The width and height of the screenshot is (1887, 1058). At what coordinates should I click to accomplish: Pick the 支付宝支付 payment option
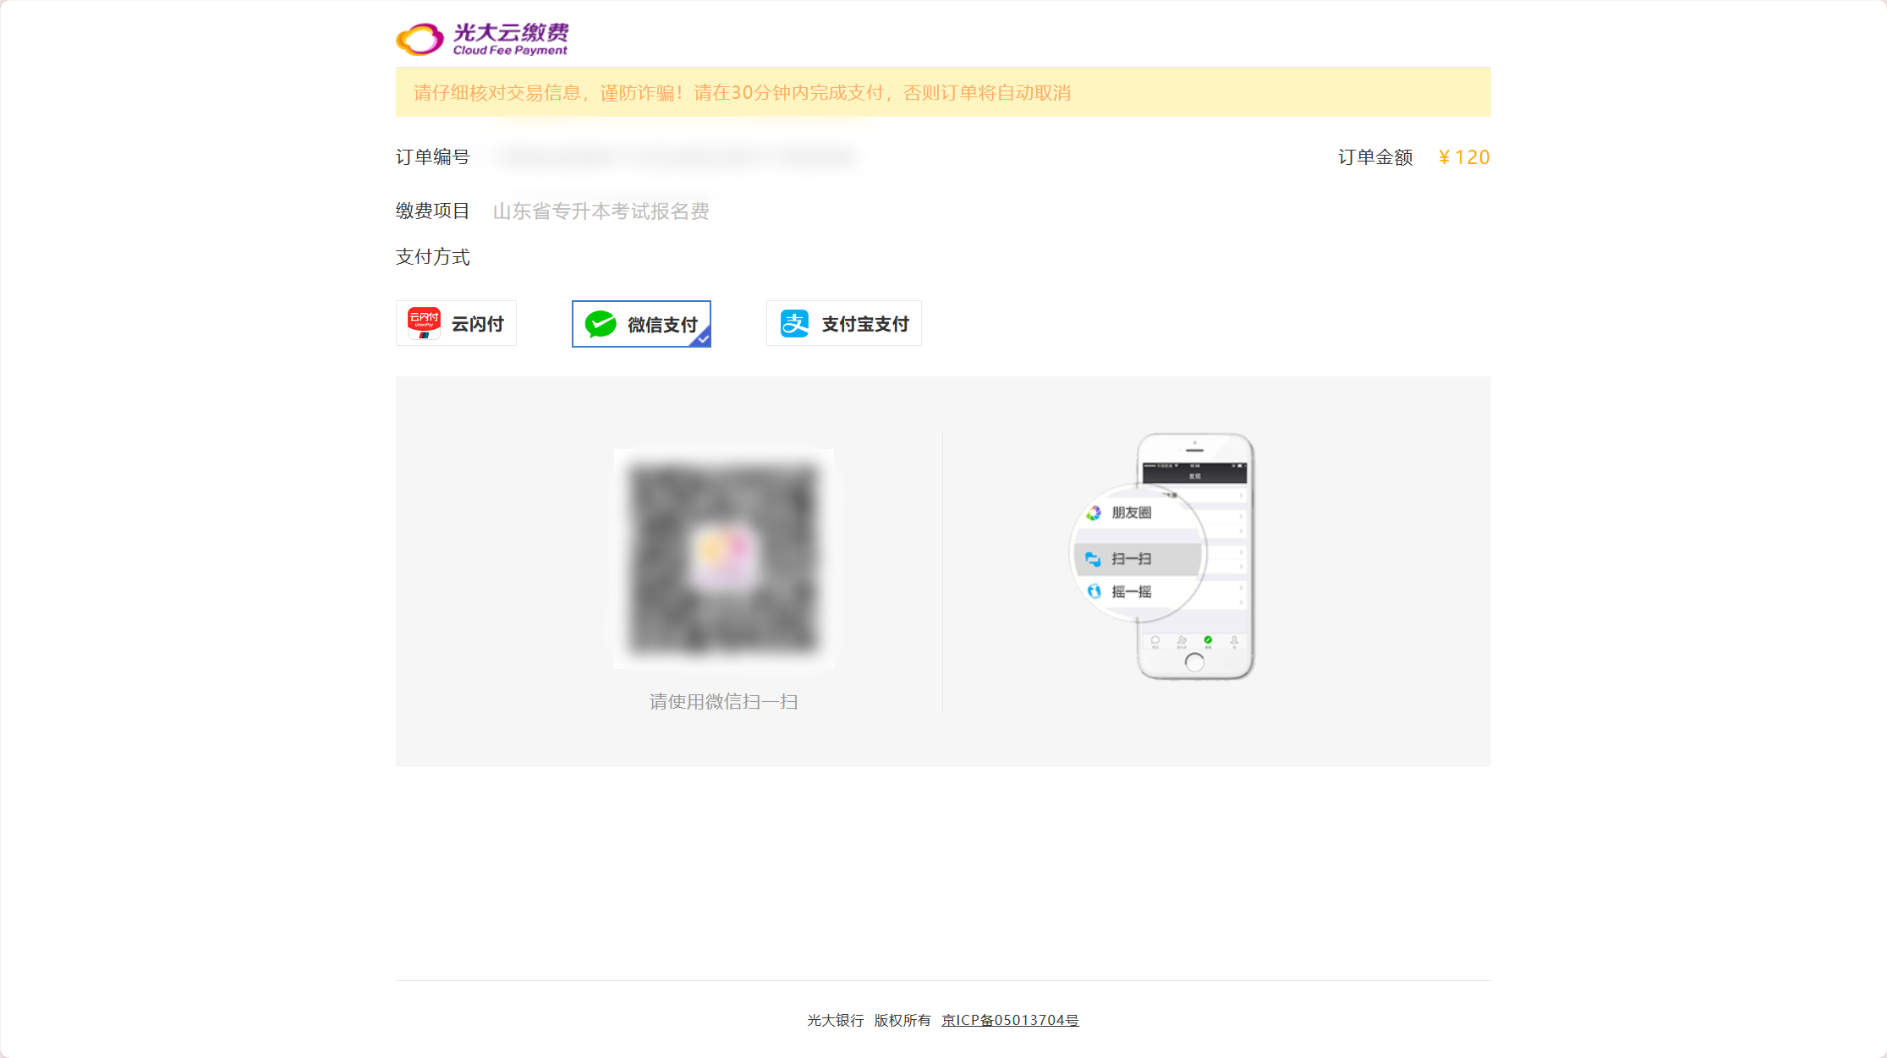click(843, 323)
